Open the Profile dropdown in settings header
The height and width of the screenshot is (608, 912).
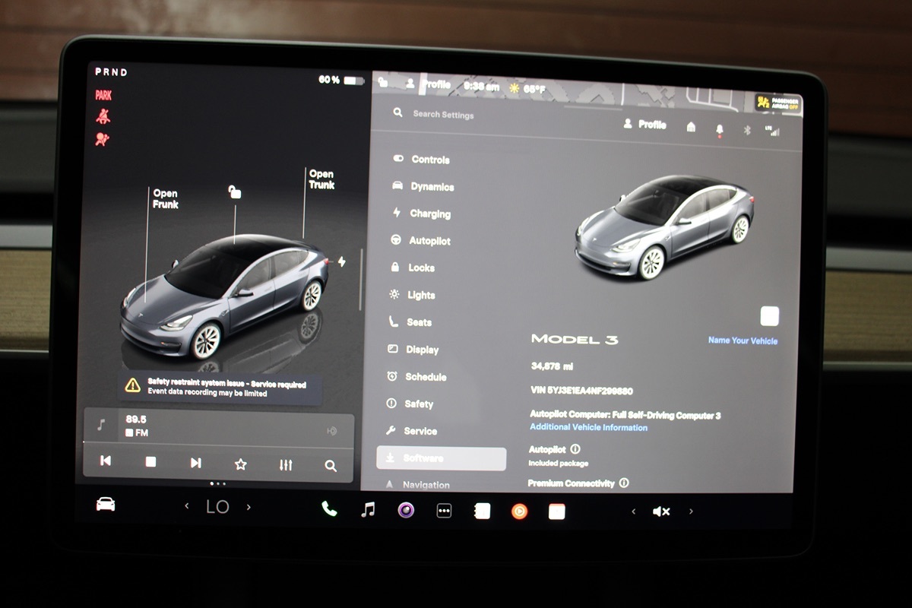click(645, 125)
